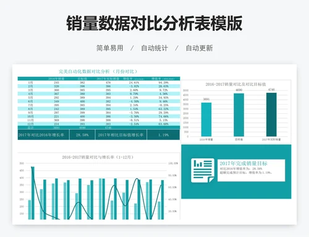Viewport: 309px width, 237px height.
Task: Click the 2017年对比2016年增长率 summary cell
Action: [x=43, y=135]
